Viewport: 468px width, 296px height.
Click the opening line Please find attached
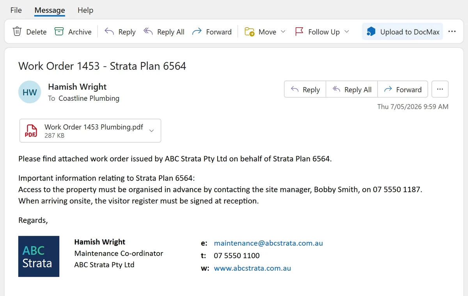[175, 159]
